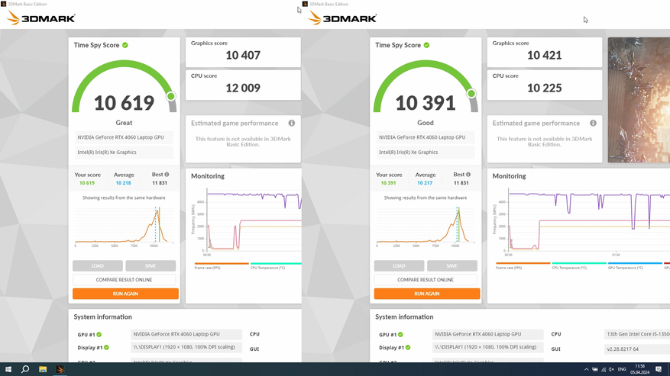Click the 3DMark logo in the right window
The height and width of the screenshot is (376, 670).
(342, 18)
